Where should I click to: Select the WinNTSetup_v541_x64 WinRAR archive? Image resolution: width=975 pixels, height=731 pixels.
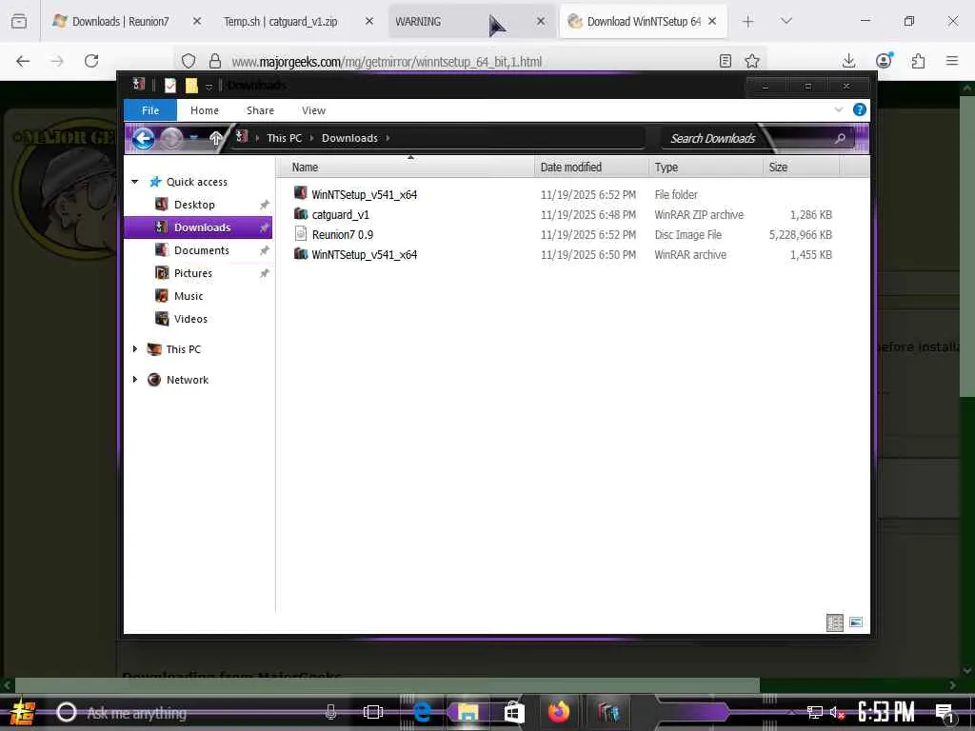pyautogui.click(x=364, y=254)
